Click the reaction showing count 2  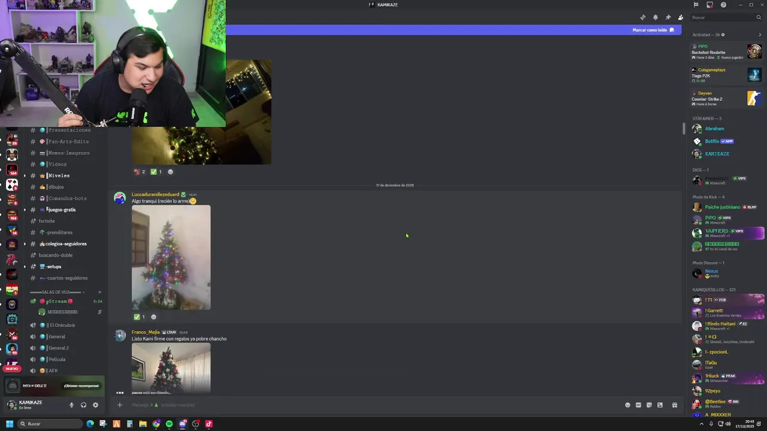(140, 172)
